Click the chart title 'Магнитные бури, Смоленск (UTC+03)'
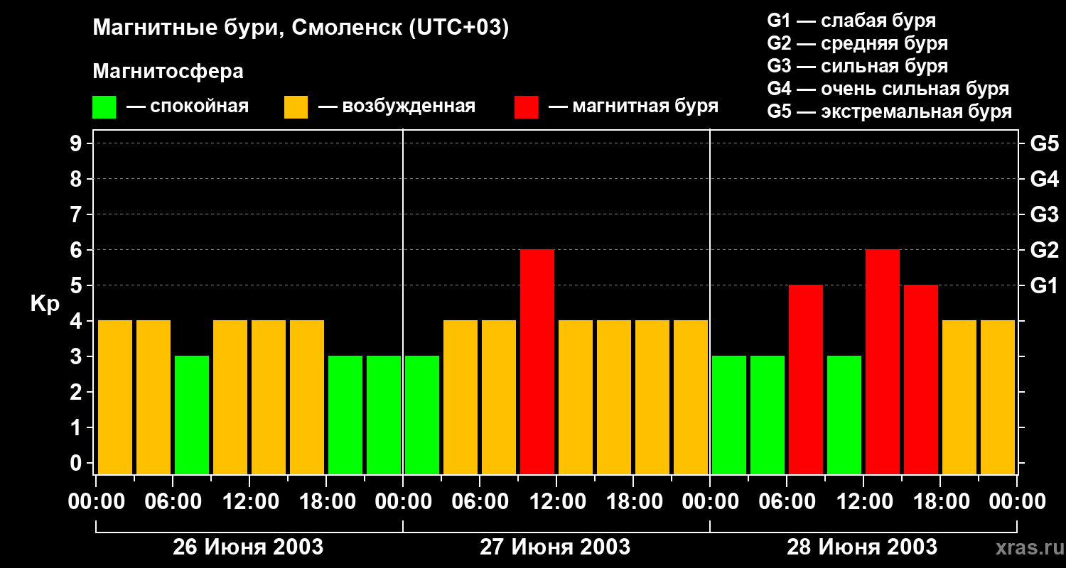 coord(301,28)
